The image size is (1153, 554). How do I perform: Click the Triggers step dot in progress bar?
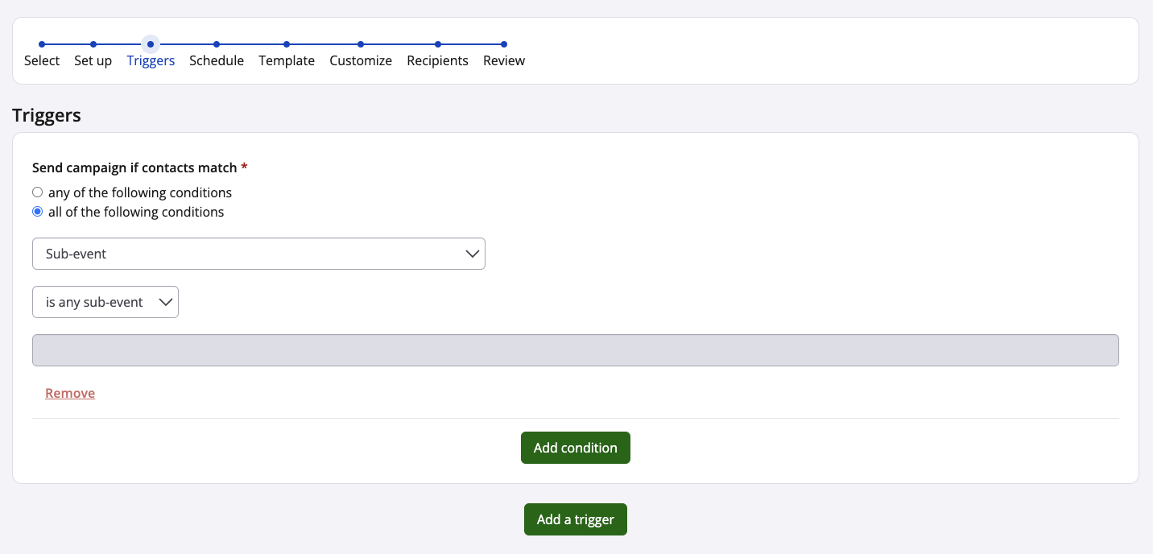(151, 44)
